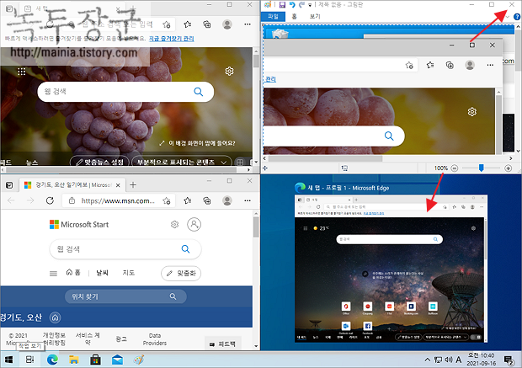Add MSN page to favorites with star-plus icon

167,200
